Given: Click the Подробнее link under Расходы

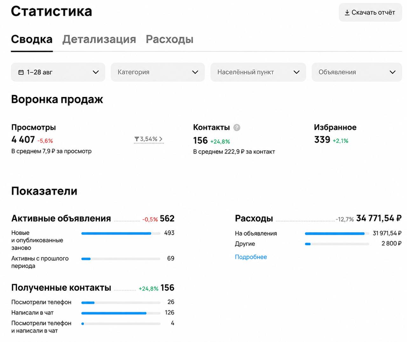Looking at the screenshot, I should pos(251,257).
